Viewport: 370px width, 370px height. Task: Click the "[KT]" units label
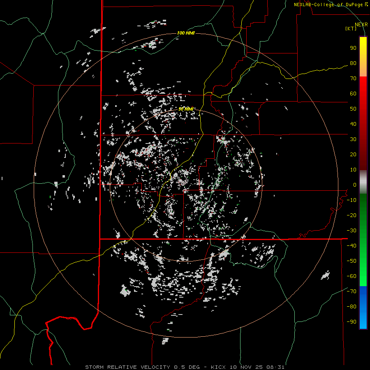click(351, 28)
